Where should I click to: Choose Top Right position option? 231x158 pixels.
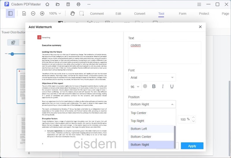151,121
